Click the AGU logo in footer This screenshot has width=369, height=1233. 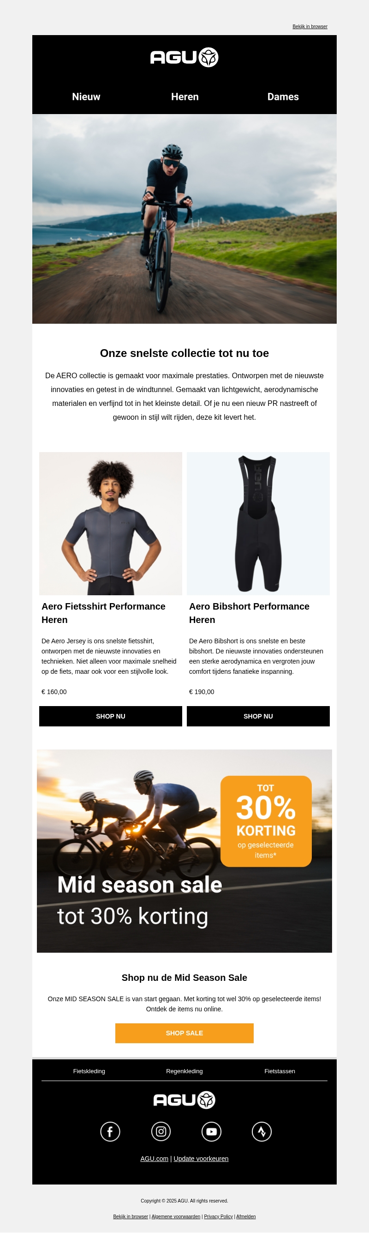pos(184,1100)
